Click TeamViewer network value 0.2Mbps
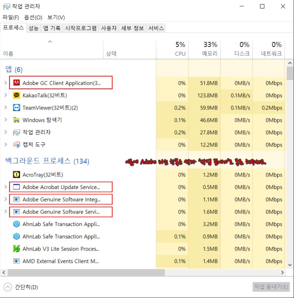The image size is (294, 298). 272,108
